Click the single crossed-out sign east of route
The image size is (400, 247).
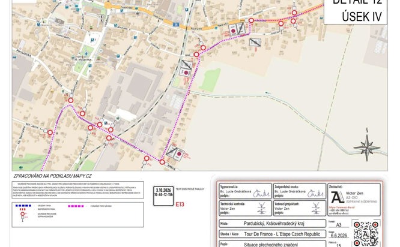255,43
